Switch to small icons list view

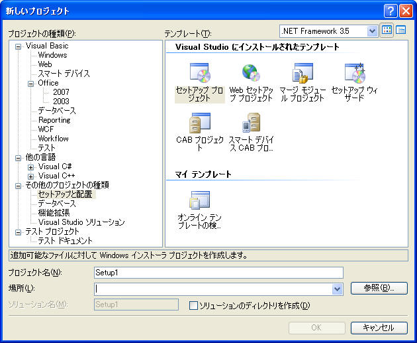[400, 31]
